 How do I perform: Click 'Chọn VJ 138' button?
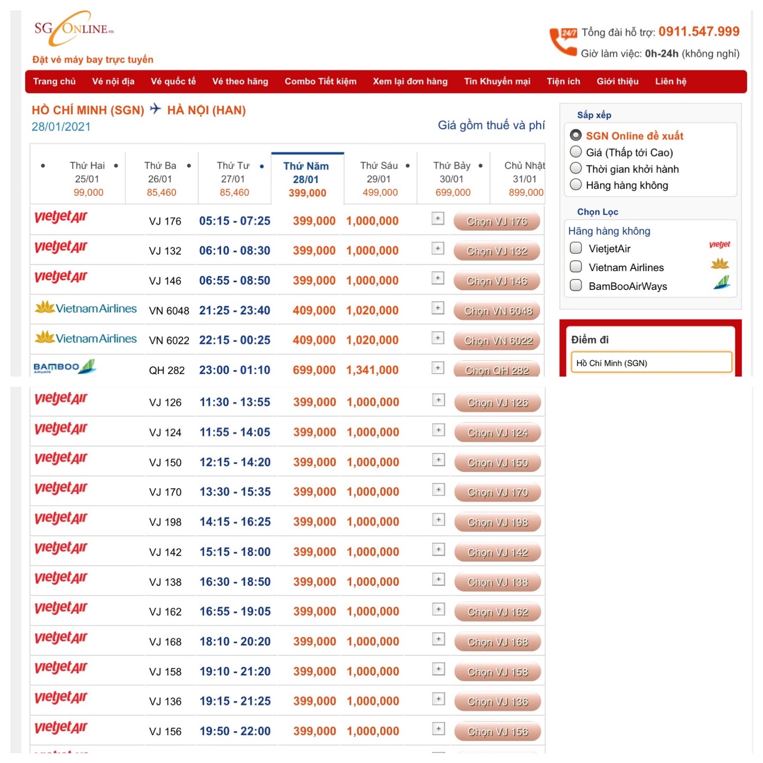tap(498, 582)
